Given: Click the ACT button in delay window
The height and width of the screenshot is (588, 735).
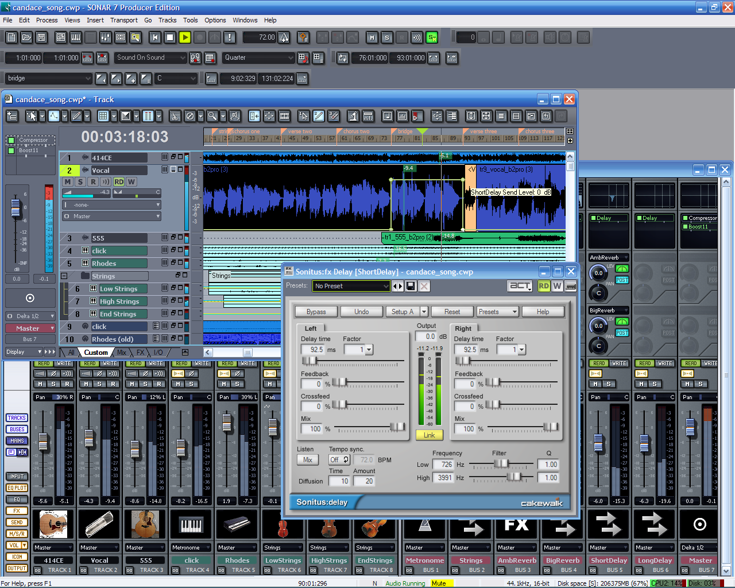Looking at the screenshot, I should pyautogui.click(x=521, y=286).
